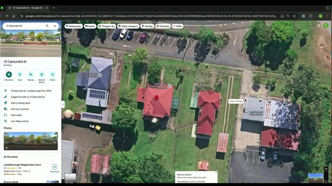
Task: Close the Measure distance box
Action: coord(216,172)
